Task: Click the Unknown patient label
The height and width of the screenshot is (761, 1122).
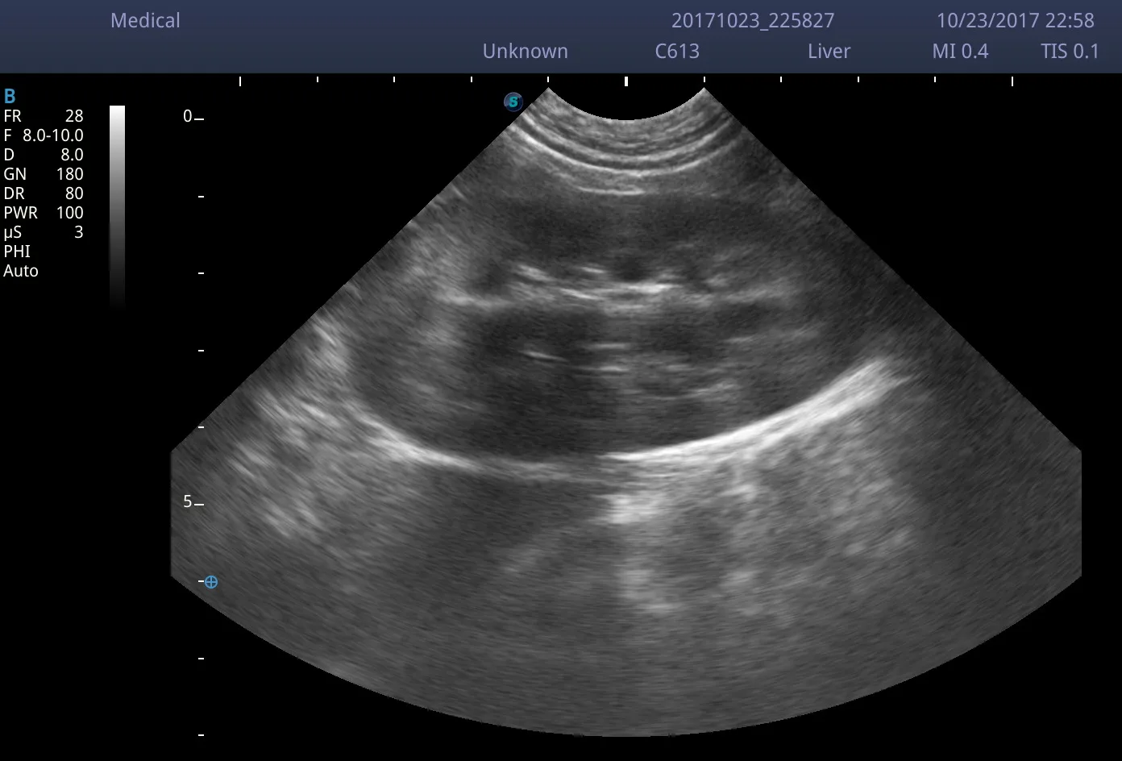Action: (x=526, y=51)
